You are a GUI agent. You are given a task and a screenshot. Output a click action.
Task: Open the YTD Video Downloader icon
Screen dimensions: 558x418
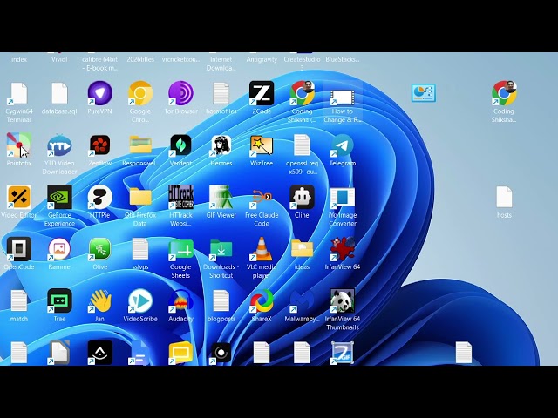pos(59,145)
